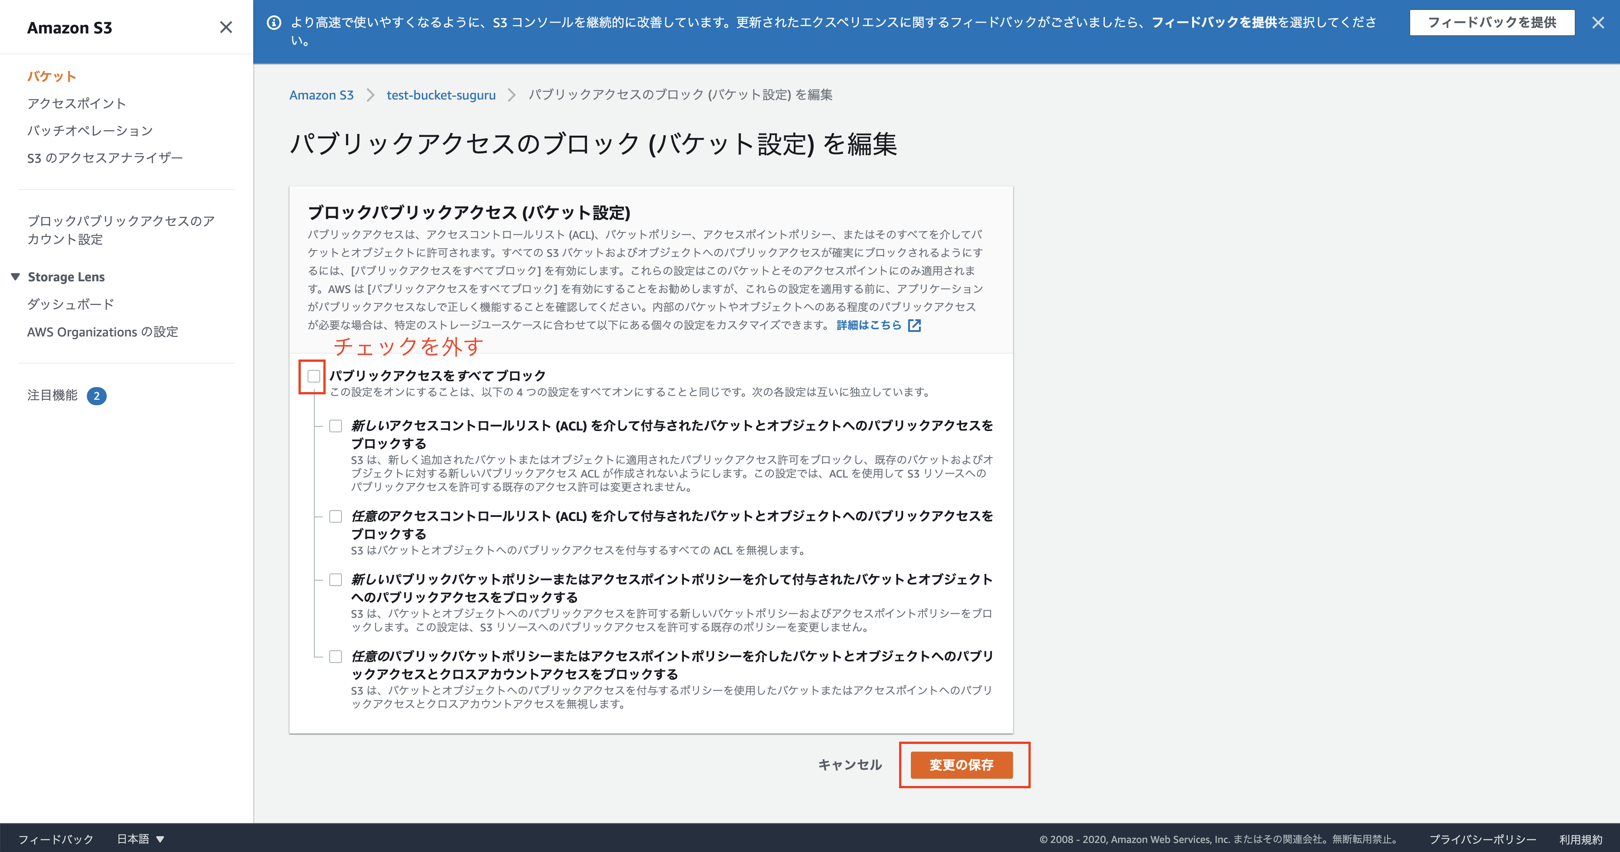Check the first new ACL block option
Image resolution: width=1620 pixels, height=852 pixels.
(x=336, y=426)
